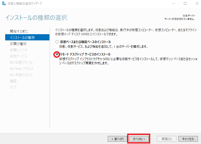Screen dimensions: 201x144
Task: Go back with < 前へ(P) button
Action: click(117, 139)
